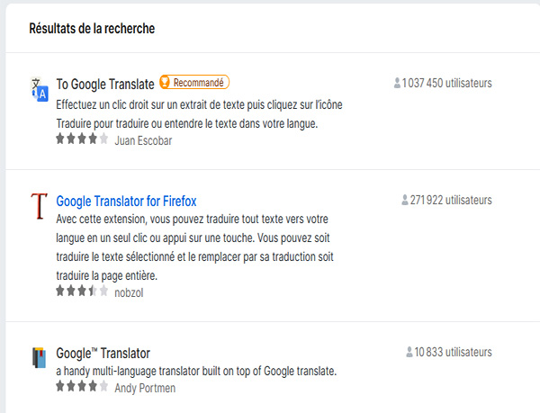This screenshot has width=540, height=413.
Task: Click the Recommandé trophy icon
Action: pyautogui.click(x=165, y=82)
